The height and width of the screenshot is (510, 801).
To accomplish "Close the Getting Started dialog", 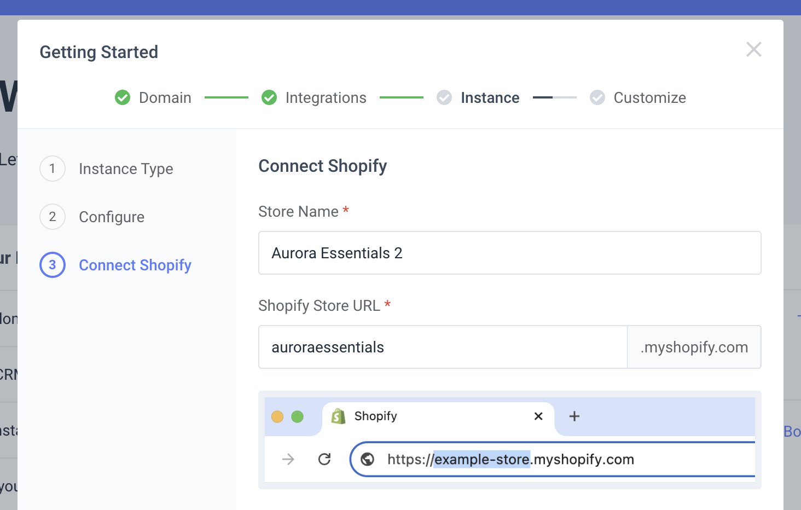I will pyautogui.click(x=754, y=49).
